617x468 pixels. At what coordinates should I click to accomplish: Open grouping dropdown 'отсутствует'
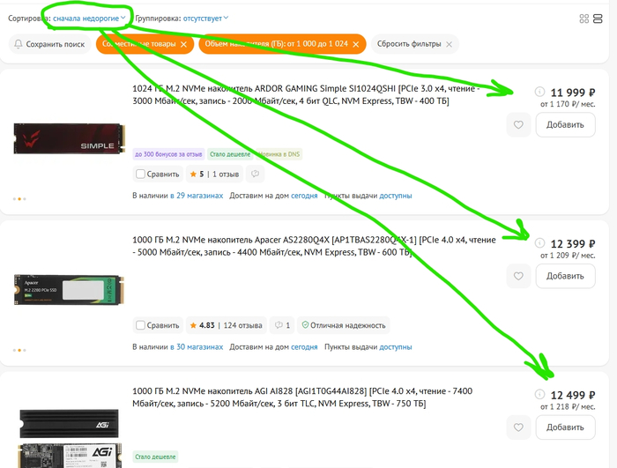[205, 19]
